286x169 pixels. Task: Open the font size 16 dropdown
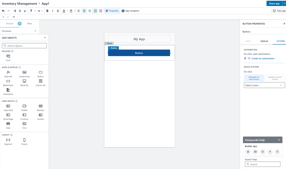point(40,11)
